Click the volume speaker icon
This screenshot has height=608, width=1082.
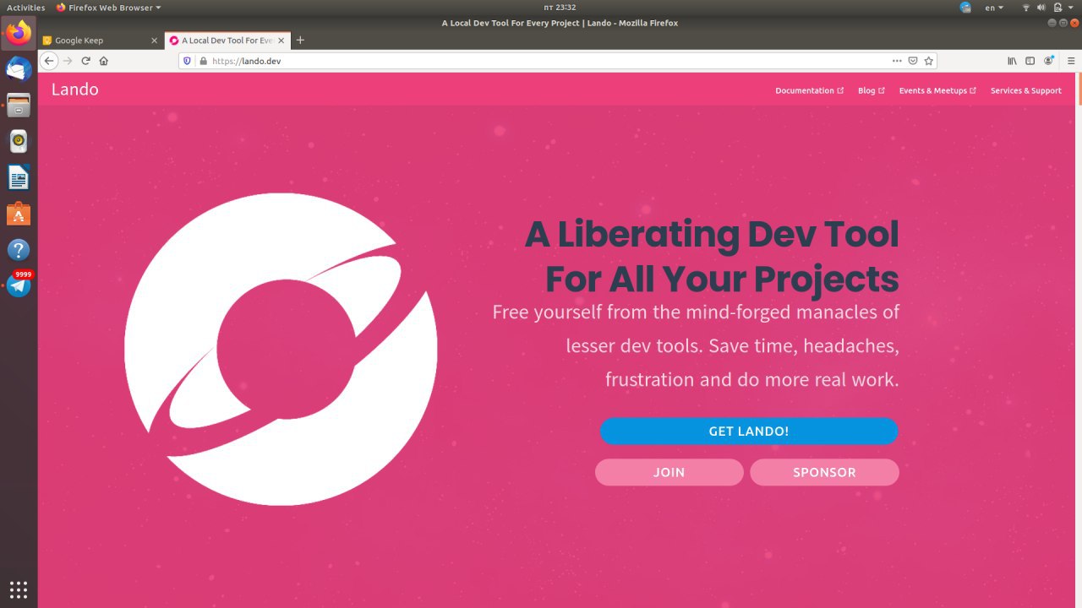pos(1042,8)
